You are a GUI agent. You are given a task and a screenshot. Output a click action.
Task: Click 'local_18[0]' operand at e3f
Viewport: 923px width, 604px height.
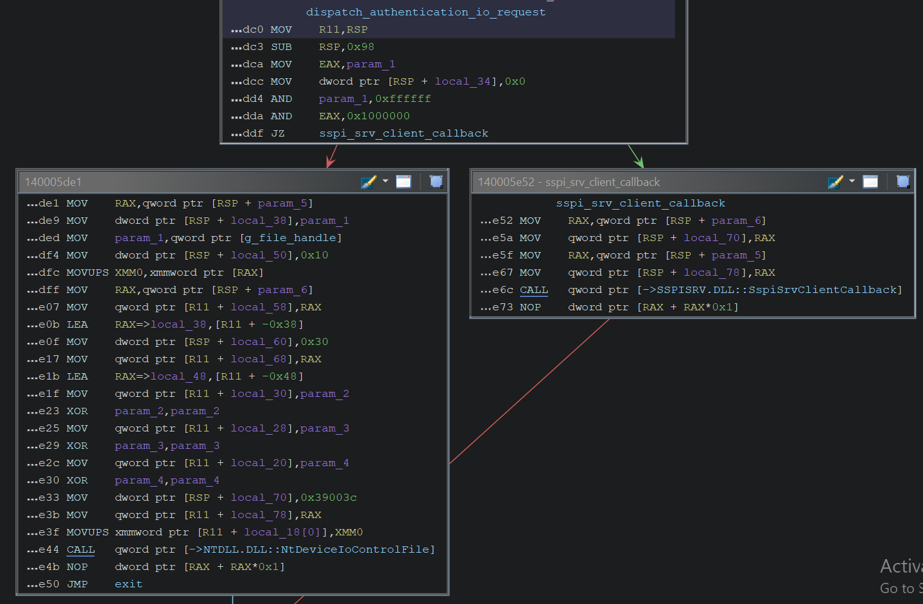[x=282, y=532]
